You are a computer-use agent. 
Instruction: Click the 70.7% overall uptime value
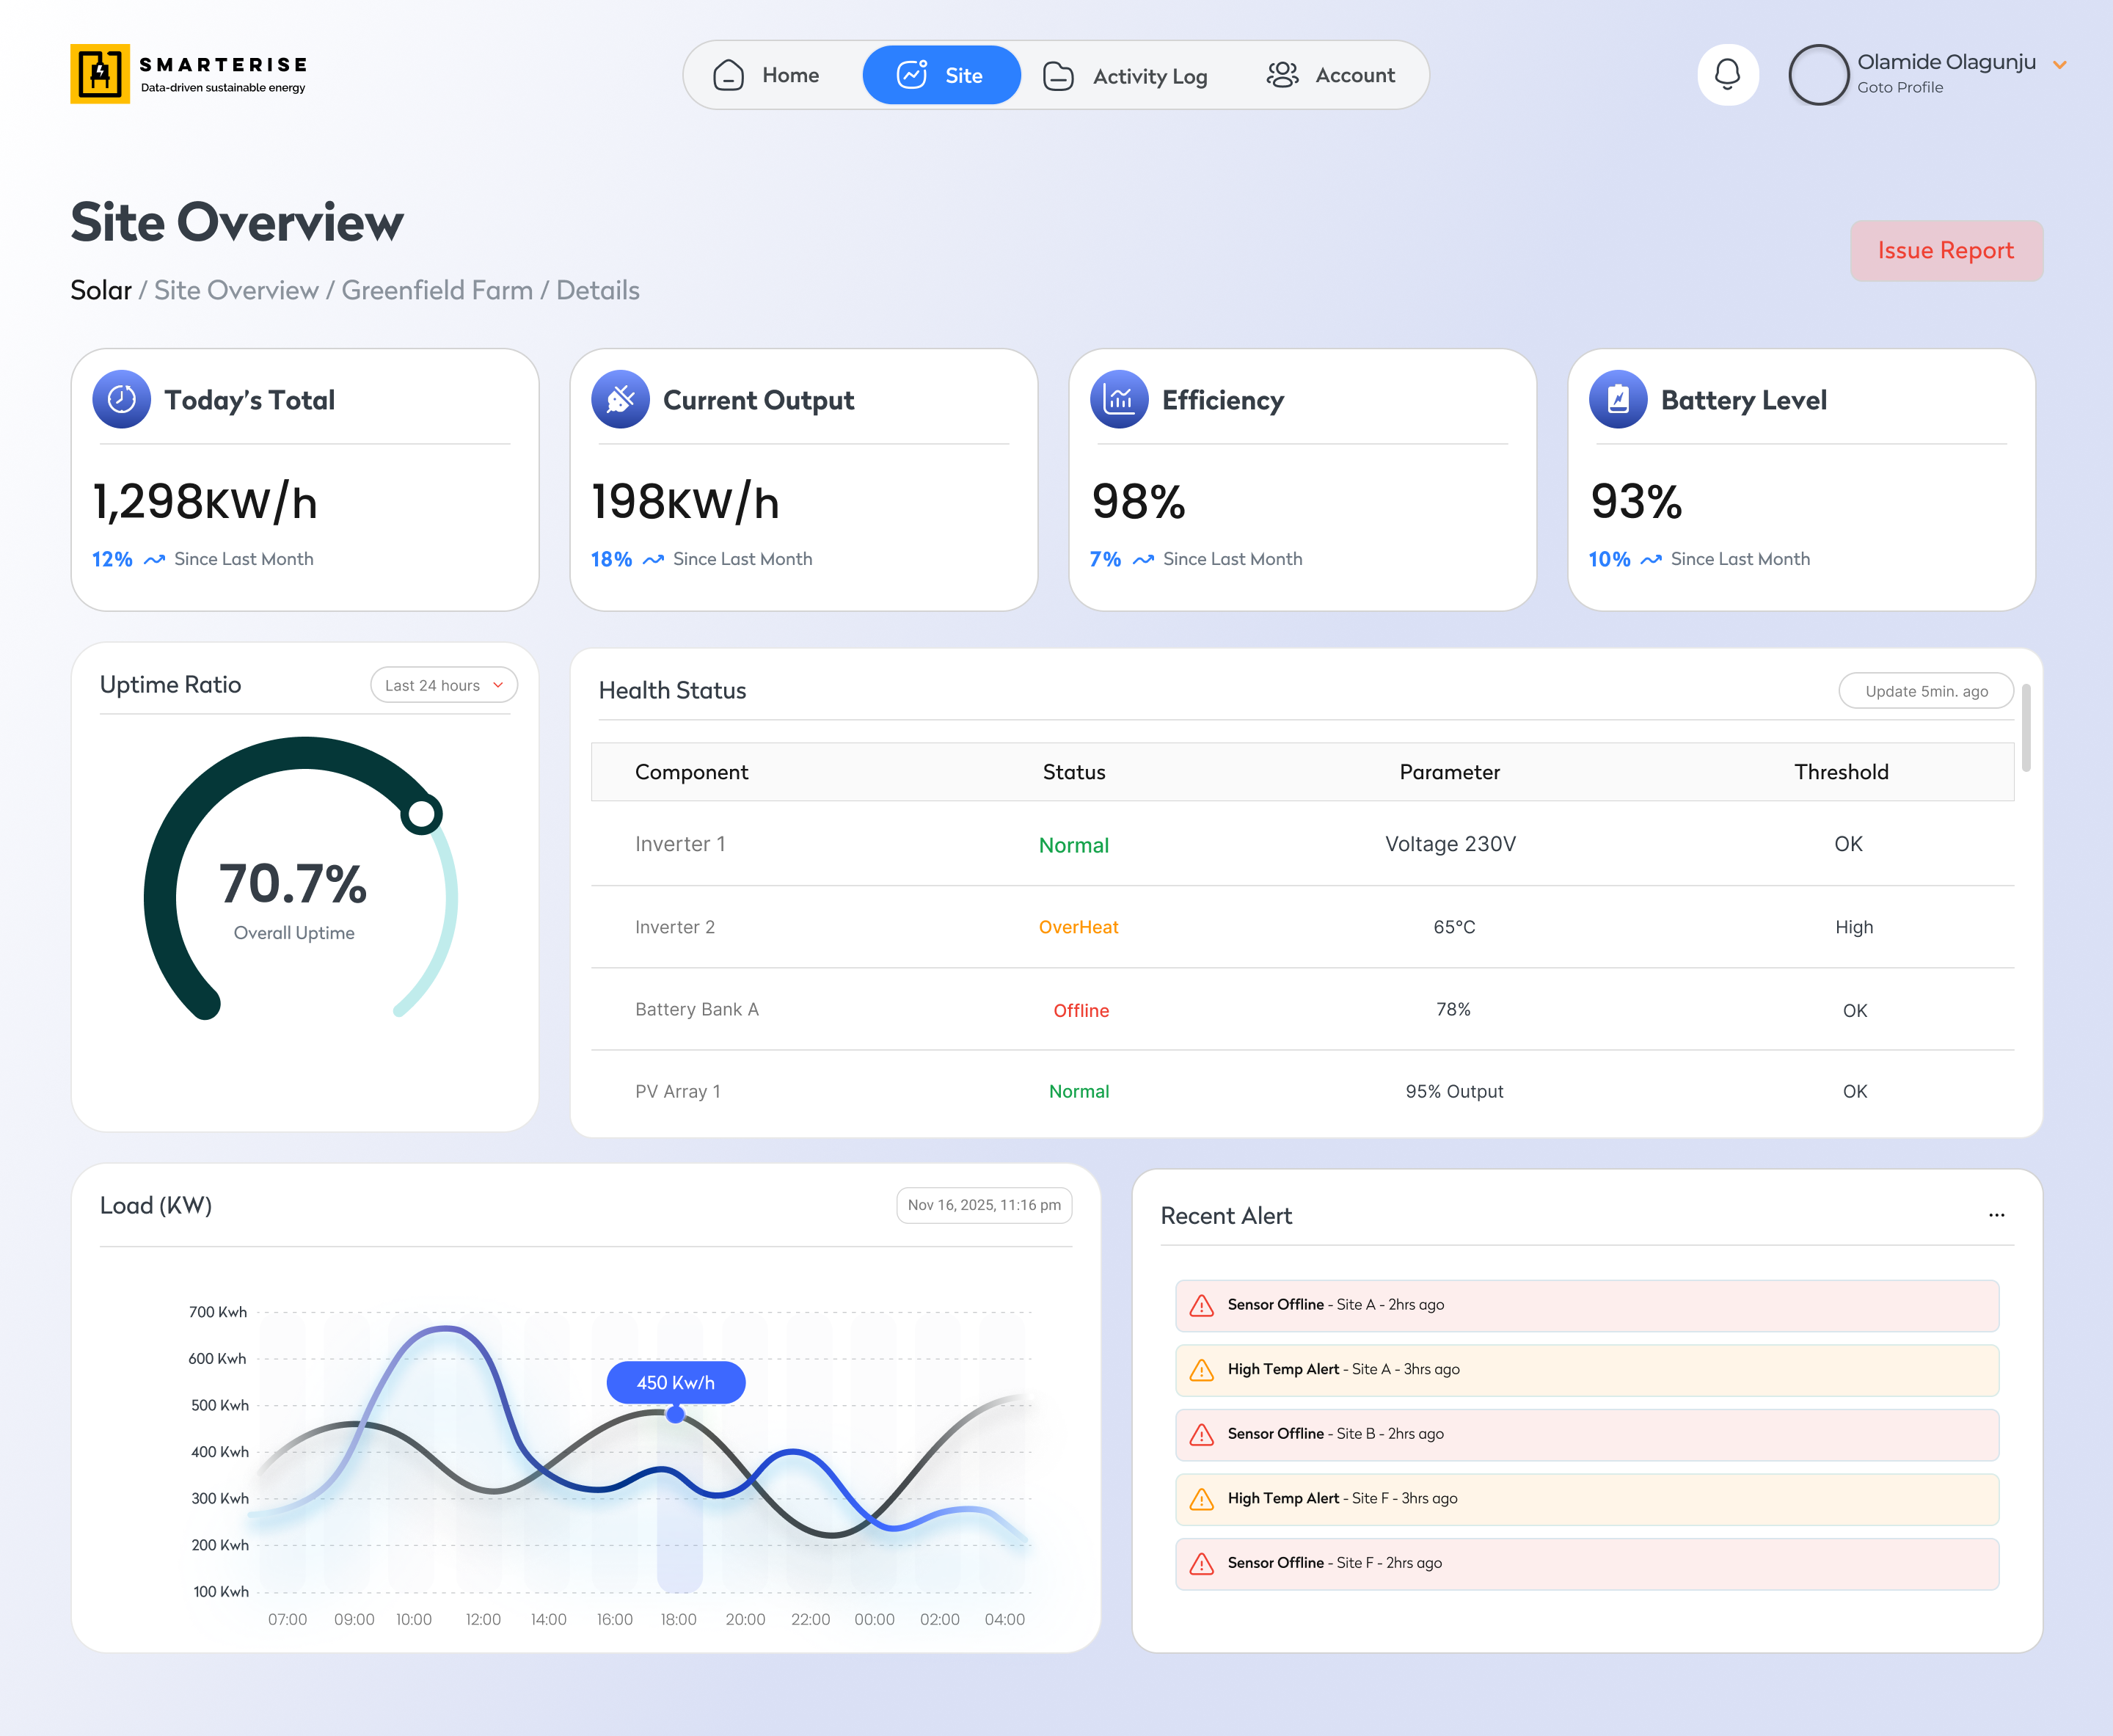[293, 884]
